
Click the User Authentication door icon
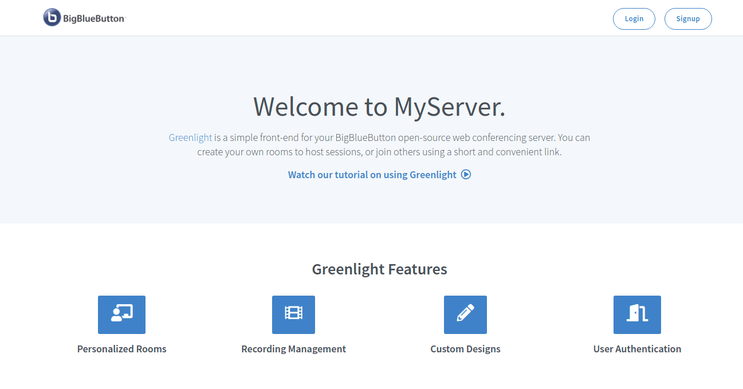pyautogui.click(x=637, y=315)
